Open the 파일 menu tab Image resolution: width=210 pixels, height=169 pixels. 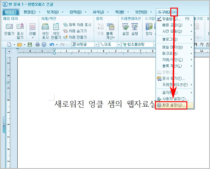tap(11, 12)
